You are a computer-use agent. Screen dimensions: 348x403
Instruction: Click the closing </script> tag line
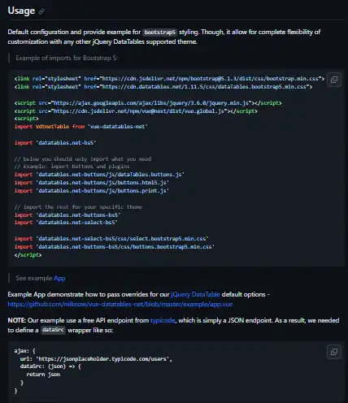pyautogui.click(x=28, y=255)
